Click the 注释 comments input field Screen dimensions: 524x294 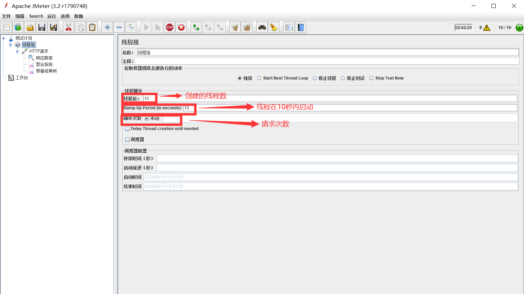click(x=327, y=61)
